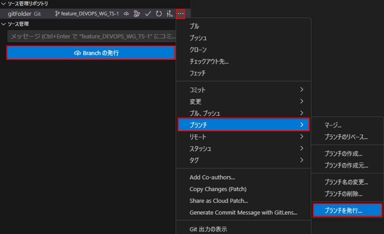The image size is (384, 234).
Task: Expand the highlighted ブランチ submenu
Action: pyautogui.click(x=243, y=125)
